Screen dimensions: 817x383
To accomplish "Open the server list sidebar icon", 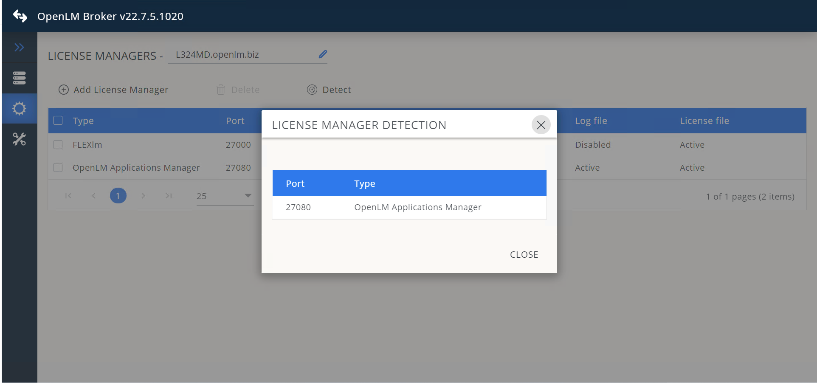I will (x=19, y=78).
